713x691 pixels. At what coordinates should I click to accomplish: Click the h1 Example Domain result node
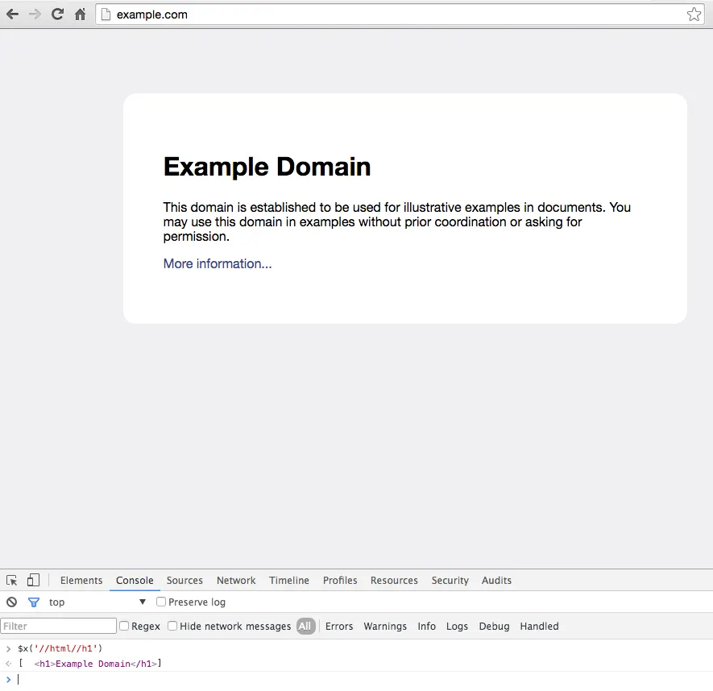pos(97,664)
